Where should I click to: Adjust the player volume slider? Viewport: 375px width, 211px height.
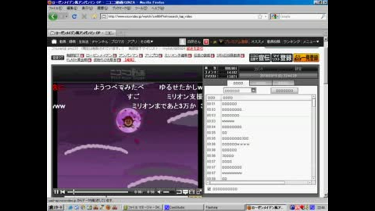(x=166, y=192)
